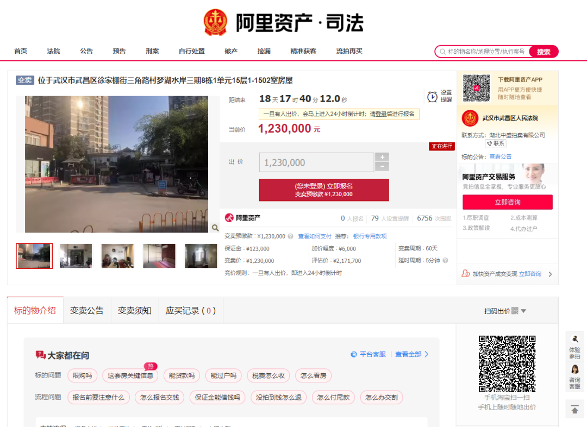Open the 法院 nav item

coord(53,51)
